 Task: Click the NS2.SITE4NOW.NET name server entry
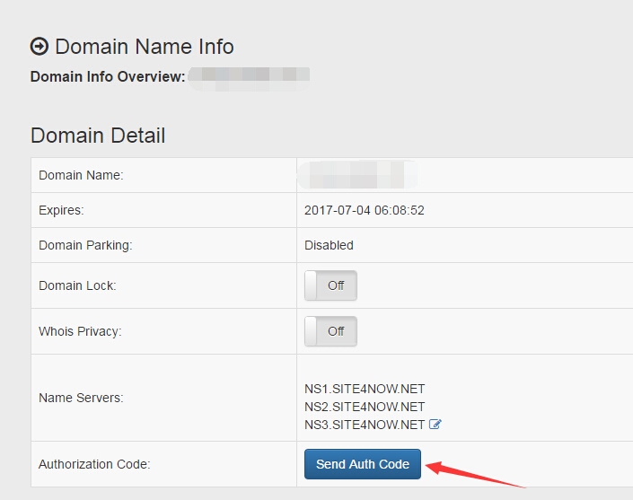coord(365,407)
